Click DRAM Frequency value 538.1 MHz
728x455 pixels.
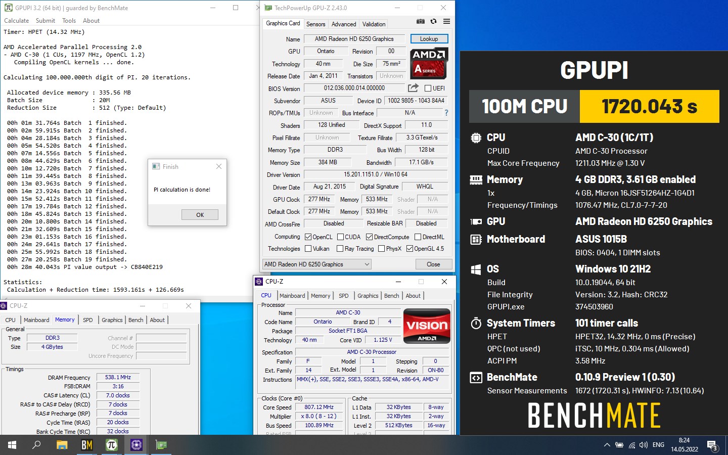click(118, 378)
